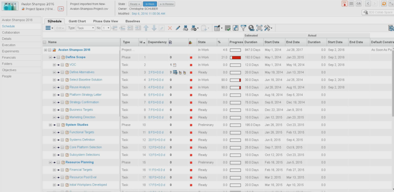
Task: Click the table search icon at toolbar right
Action: click(391, 28)
